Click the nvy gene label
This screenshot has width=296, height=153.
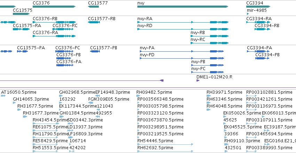(x=141, y=3)
